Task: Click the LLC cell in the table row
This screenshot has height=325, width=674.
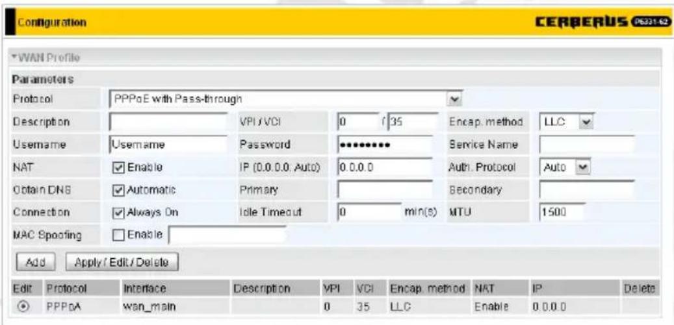Action: pos(400,307)
